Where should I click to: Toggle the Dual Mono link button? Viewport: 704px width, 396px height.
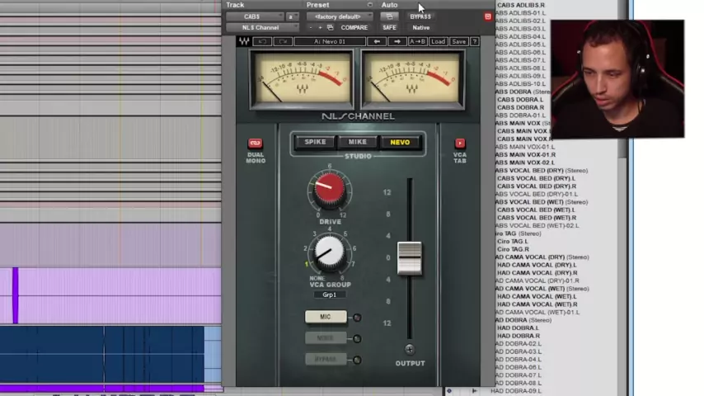click(x=256, y=144)
